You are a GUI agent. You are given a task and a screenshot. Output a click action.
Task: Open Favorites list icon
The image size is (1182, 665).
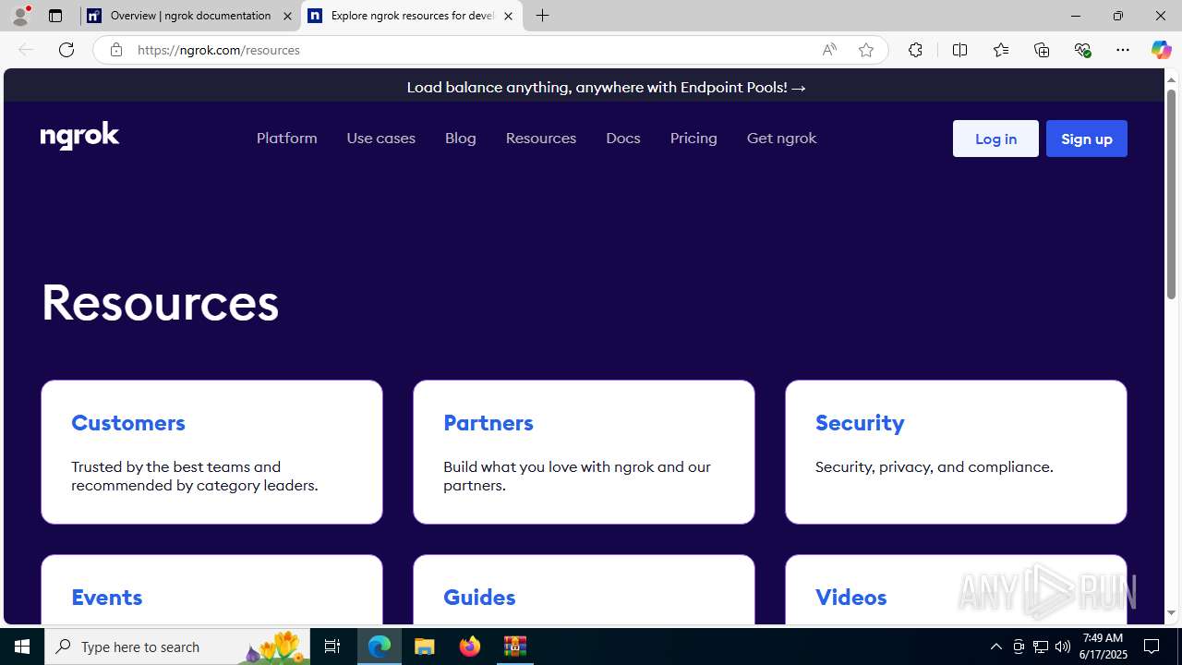(1001, 50)
